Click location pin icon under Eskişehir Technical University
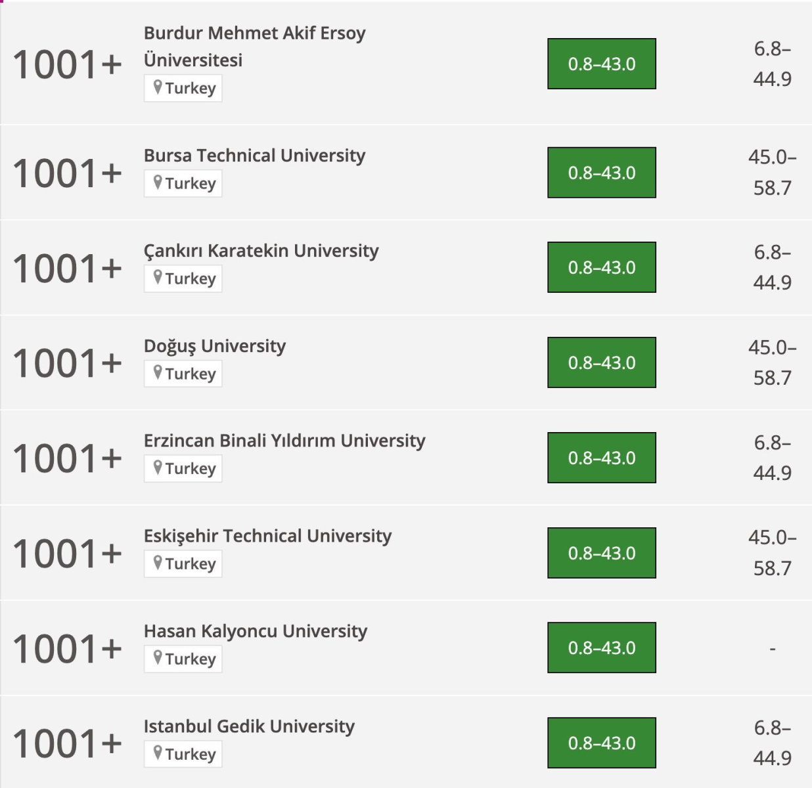The image size is (812, 788). coord(158,563)
